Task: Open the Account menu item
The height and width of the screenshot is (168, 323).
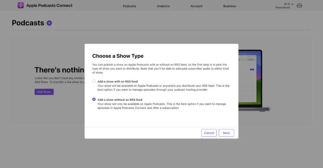Action: click(197, 6)
